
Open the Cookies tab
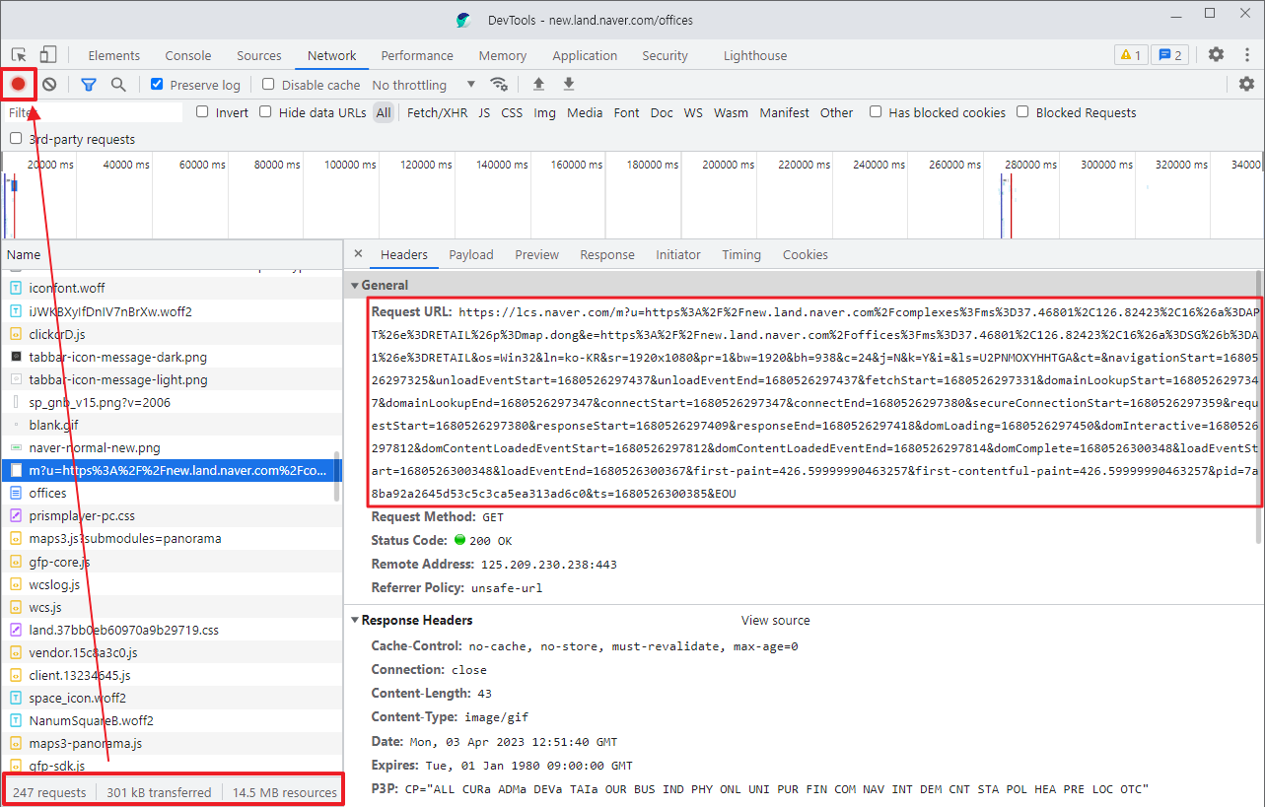click(x=806, y=254)
